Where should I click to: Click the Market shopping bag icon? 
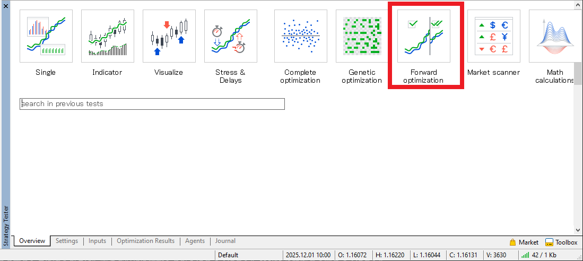513,242
